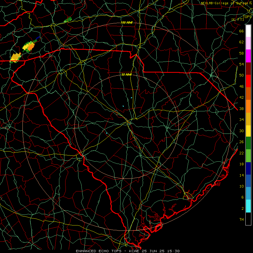Pick the bright orange legend swatch
This screenshot has height=253, width=253.
click(x=248, y=106)
